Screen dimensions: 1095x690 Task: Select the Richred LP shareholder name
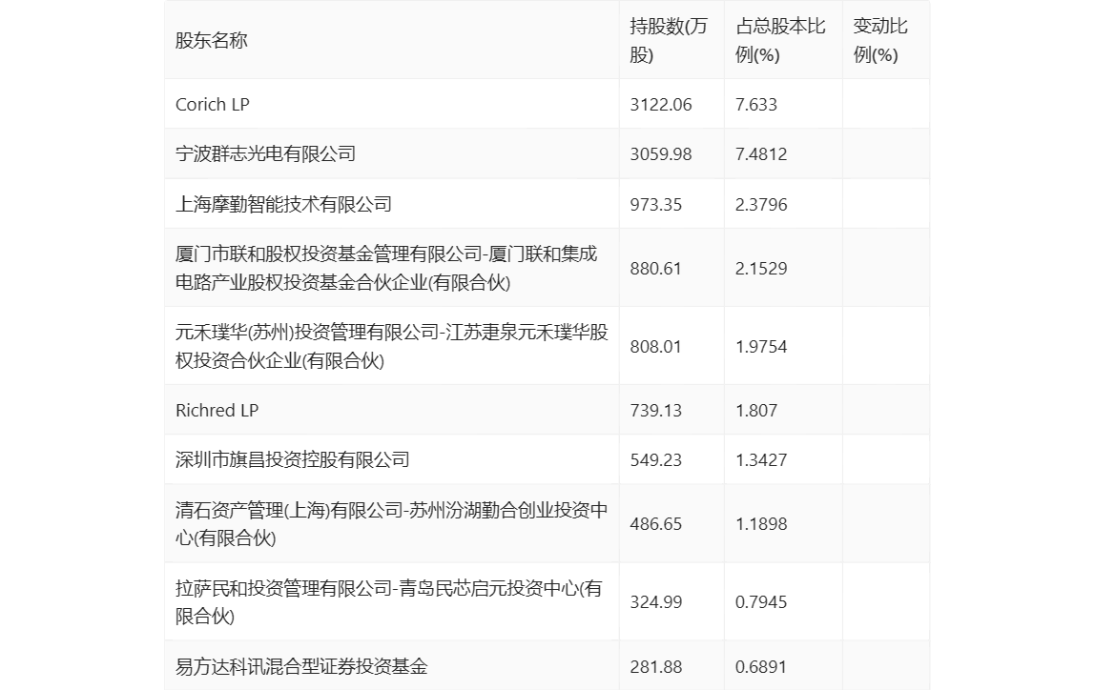217,410
